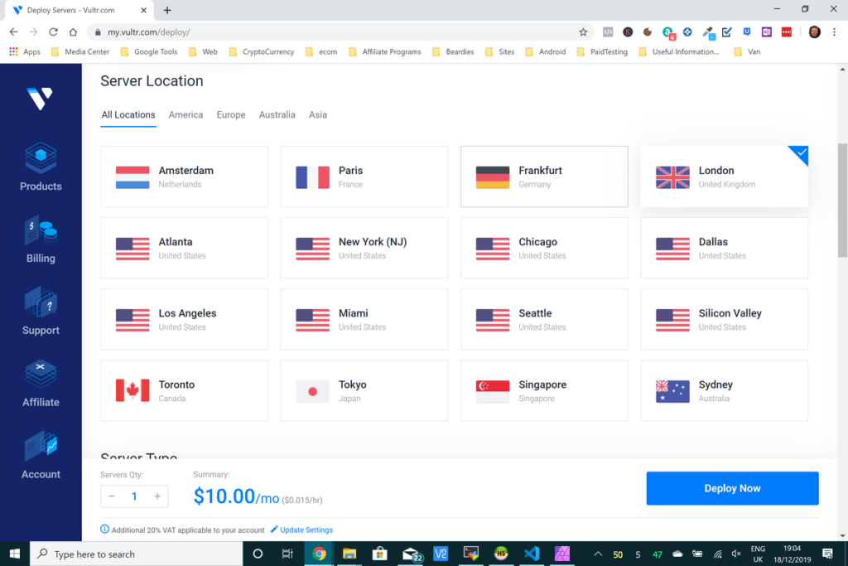The height and width of the screenshot is (566, 848).
Task: Open the Products section icon
Action: [x=41, y=157]
